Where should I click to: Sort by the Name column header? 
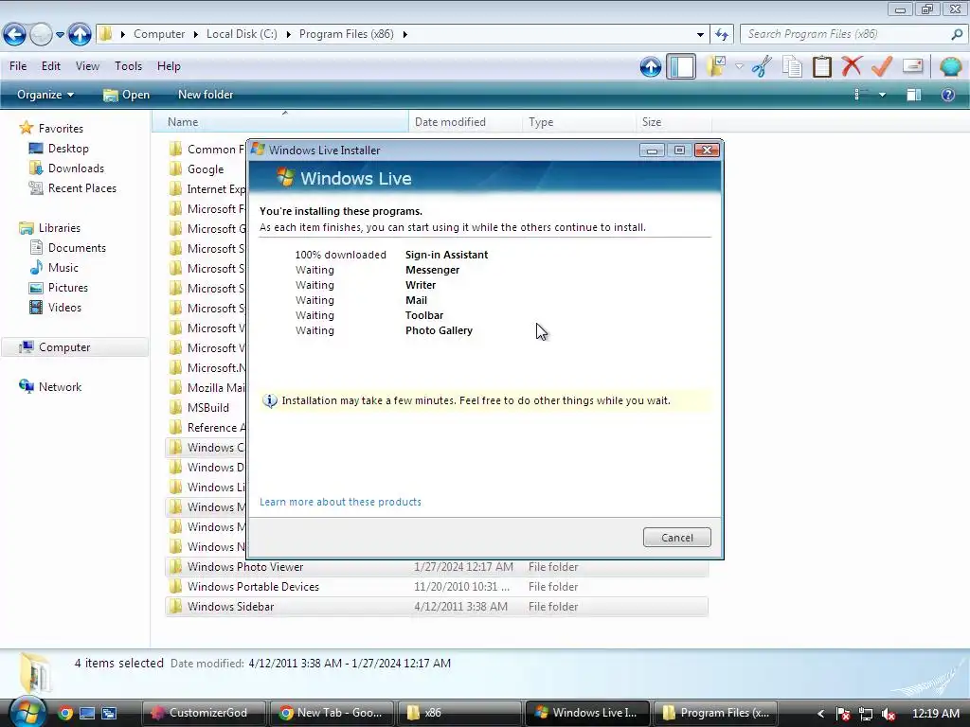280,122
